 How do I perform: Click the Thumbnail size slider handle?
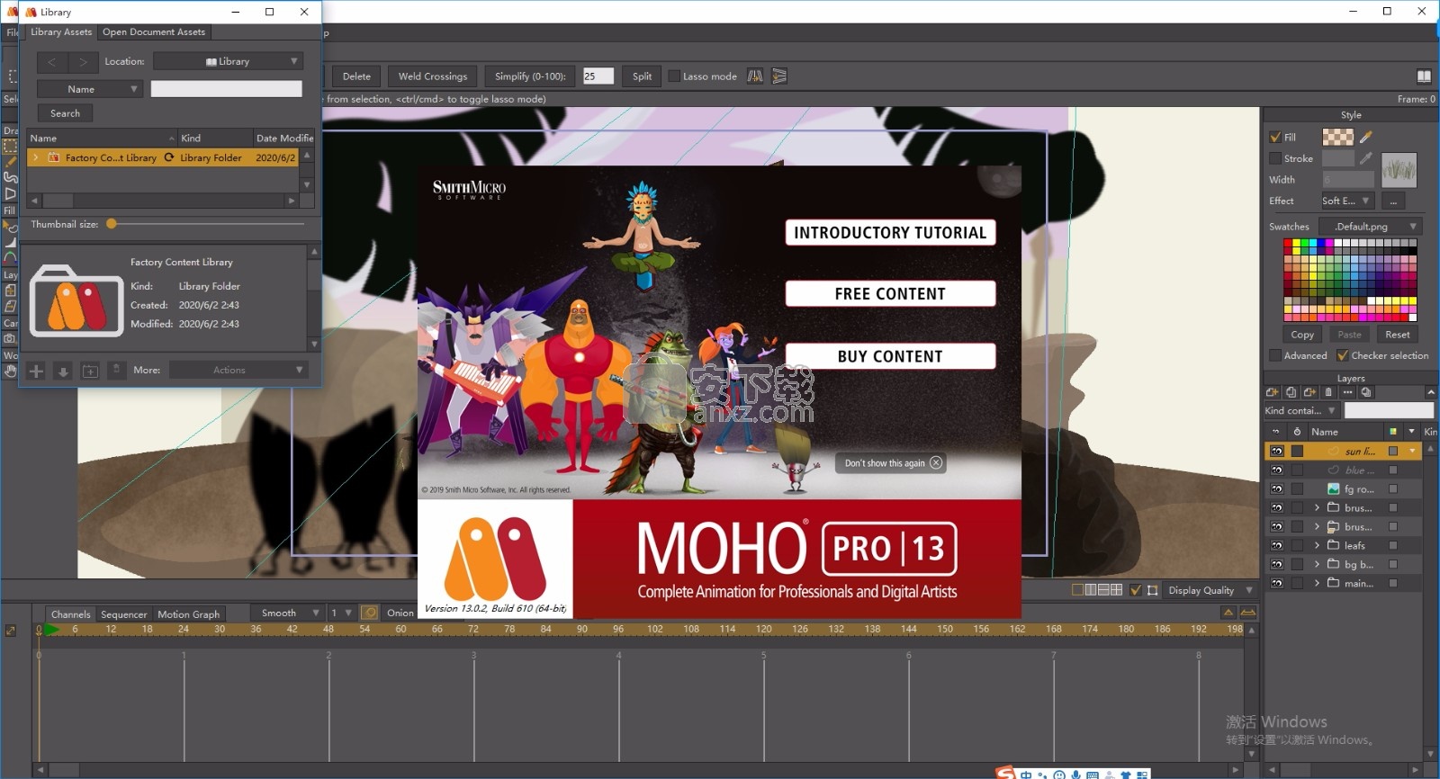(x=112, y=224)
